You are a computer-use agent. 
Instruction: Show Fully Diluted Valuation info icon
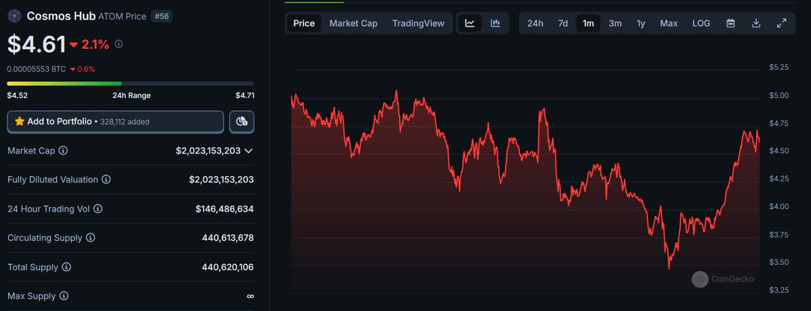pos(106,180)
